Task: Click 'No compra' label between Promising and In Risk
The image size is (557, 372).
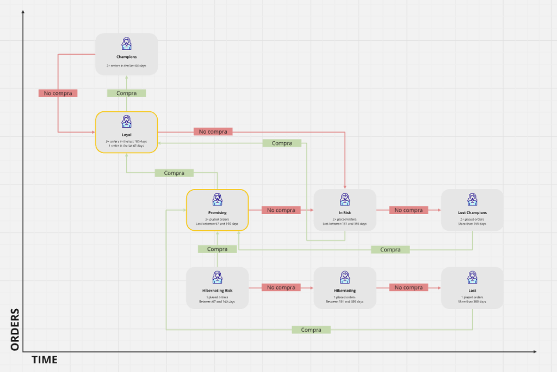Action: click(x=281, y=210)
